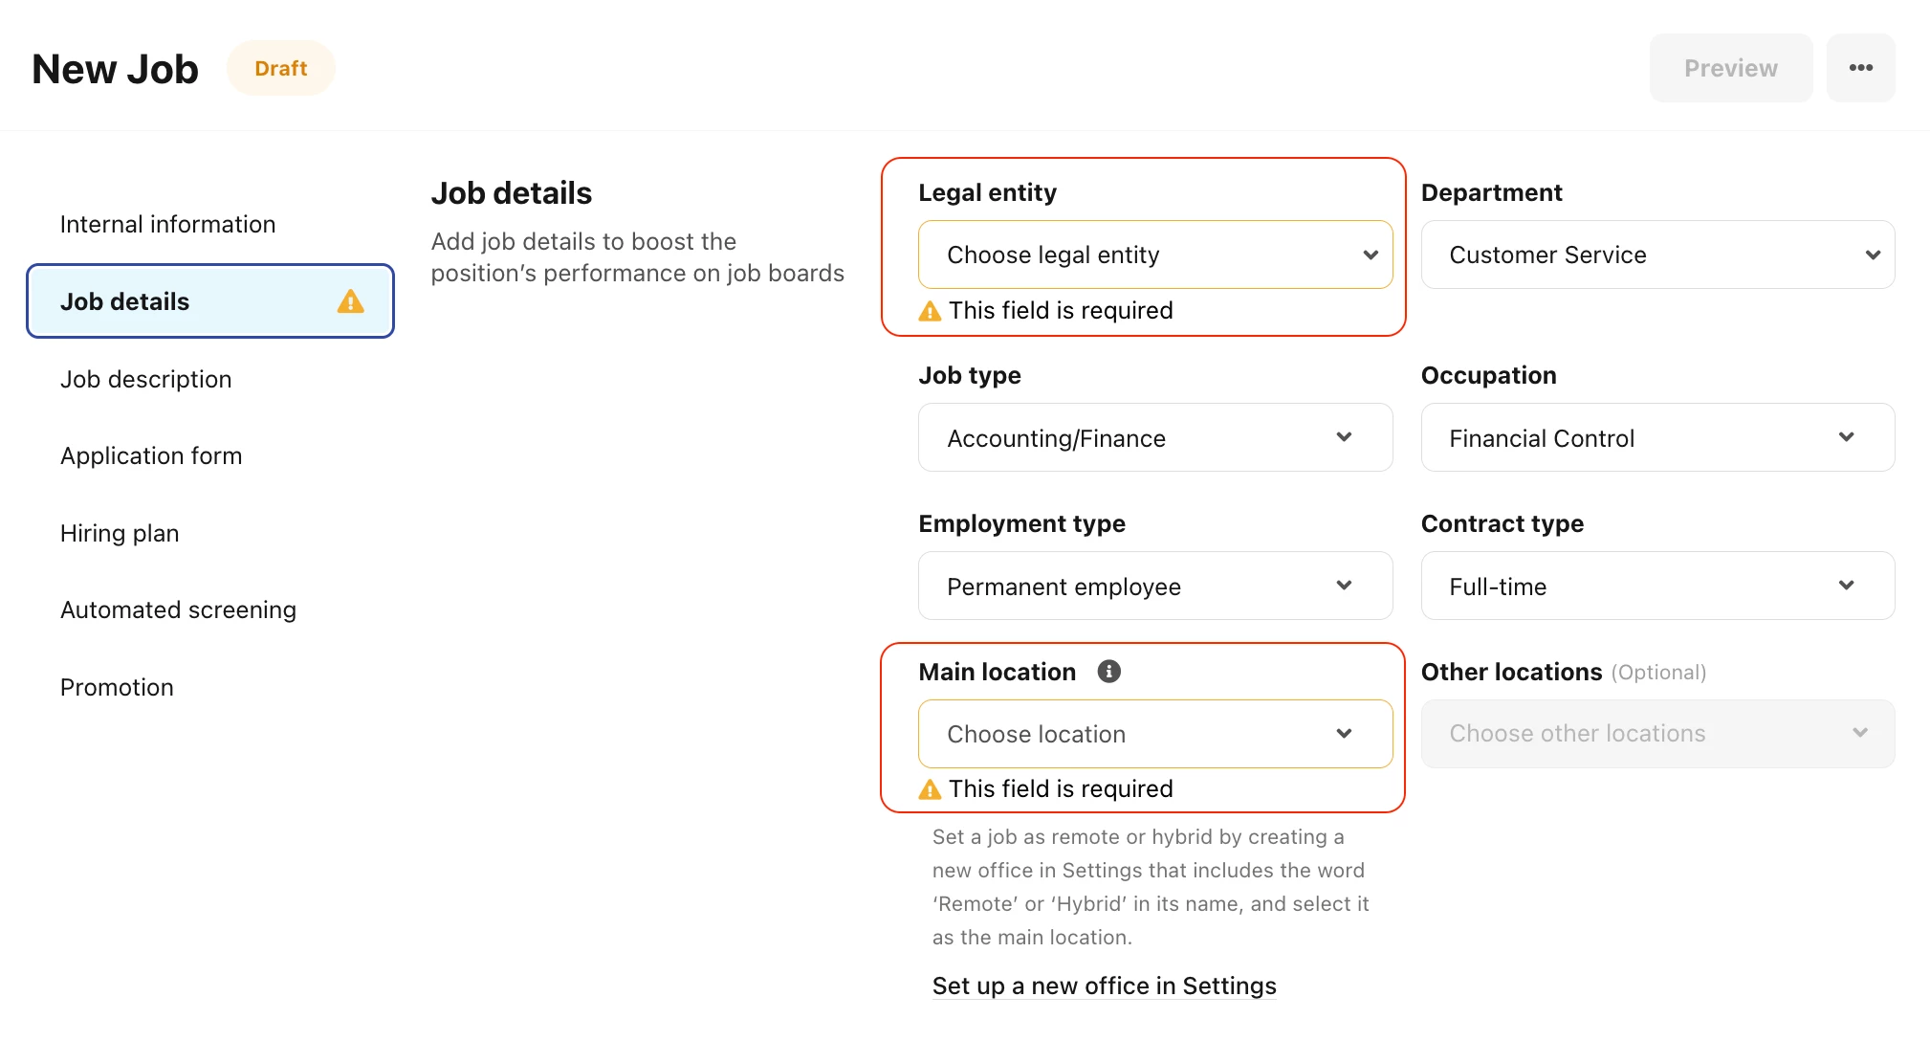This screenshot has height=1041, width=1930.
Task: Click the Draft status badge
Action: tap(280, 68)
